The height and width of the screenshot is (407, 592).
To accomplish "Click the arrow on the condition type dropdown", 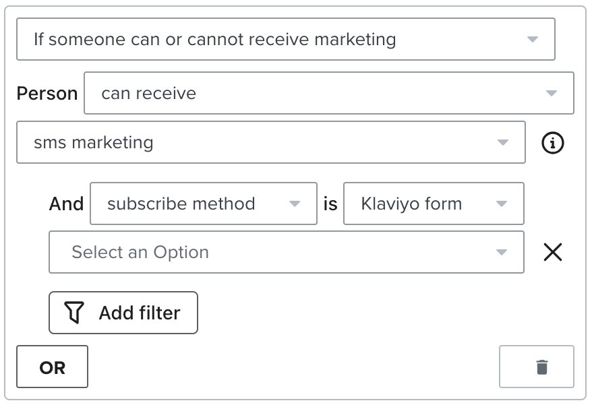I will point(532,39).
